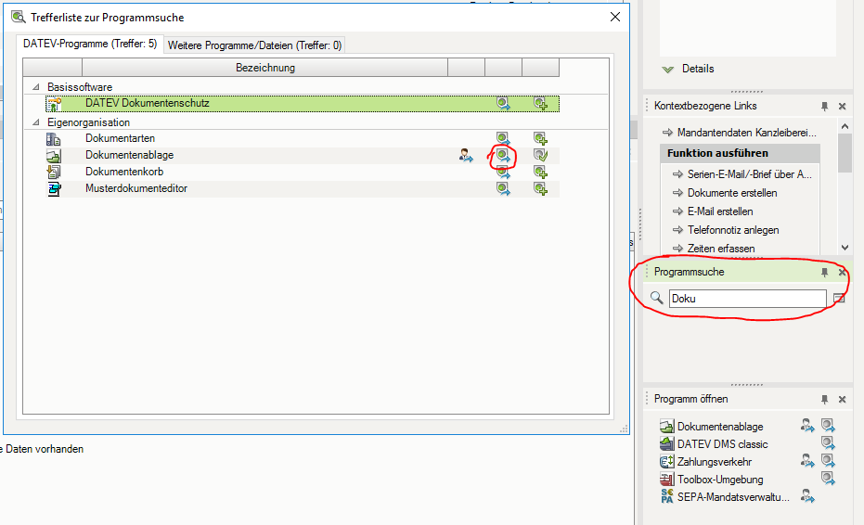The height and width of the screenshot is (525, 864).
Task: Click the Dokumentenkorb program icon
Action: coord(54,172)
